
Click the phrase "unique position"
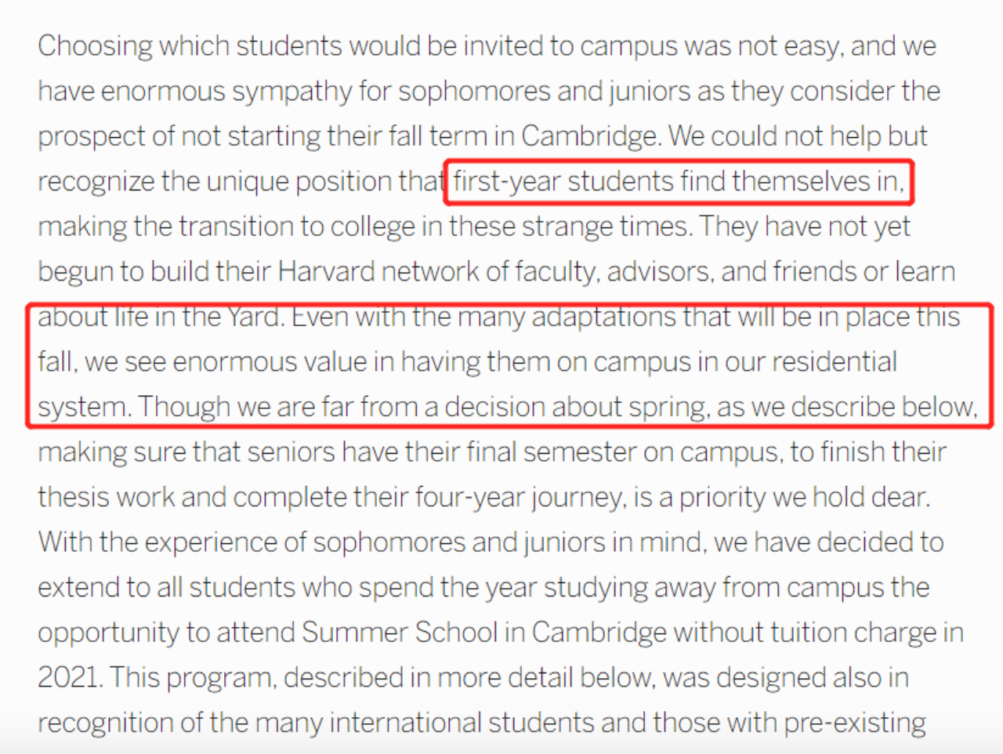[304, 182]
